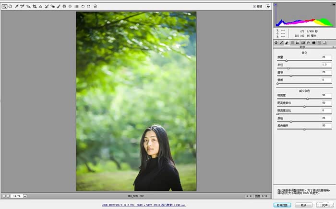336x209 pixels.
Task: Click the 明亮度 value field showing 56
Action: point(326,95)
